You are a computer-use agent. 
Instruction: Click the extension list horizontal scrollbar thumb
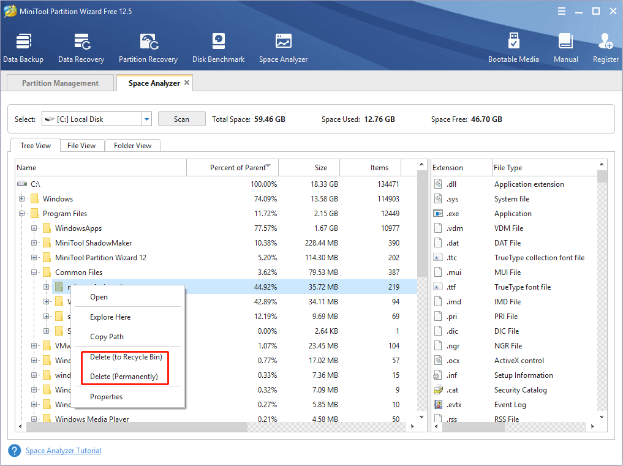(x=473, y=427)
